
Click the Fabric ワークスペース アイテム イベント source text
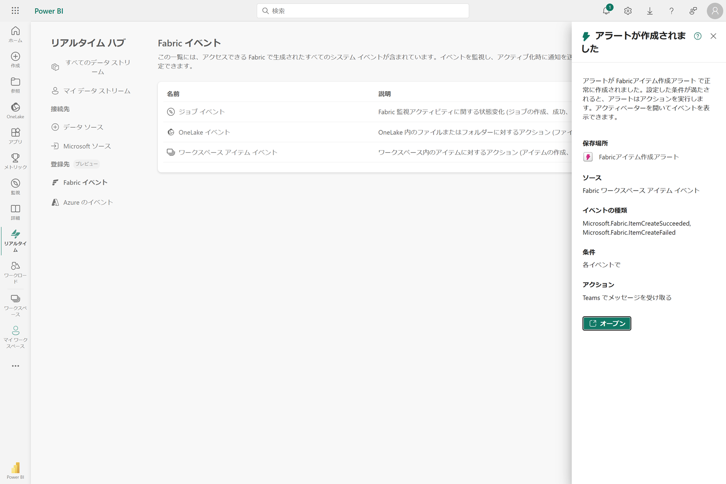tap(641, 191)
